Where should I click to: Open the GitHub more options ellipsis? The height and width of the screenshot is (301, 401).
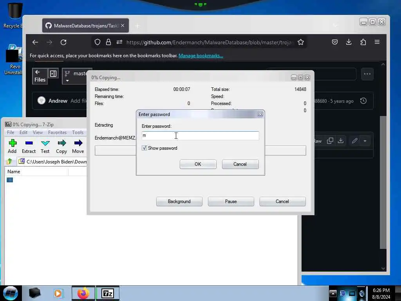point(367,74)
